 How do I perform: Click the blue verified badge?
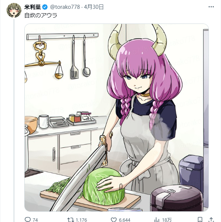coord(45,7)
